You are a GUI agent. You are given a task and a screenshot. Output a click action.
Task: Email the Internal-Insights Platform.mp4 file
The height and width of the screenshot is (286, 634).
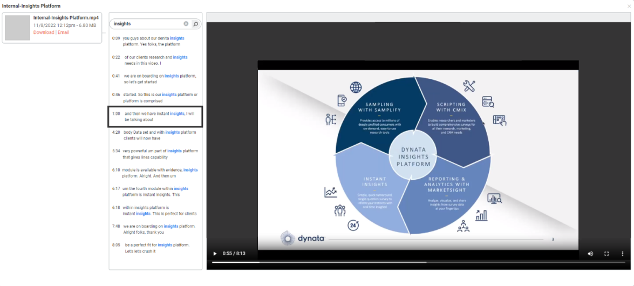pyautogui.click(x=63, y=32)
